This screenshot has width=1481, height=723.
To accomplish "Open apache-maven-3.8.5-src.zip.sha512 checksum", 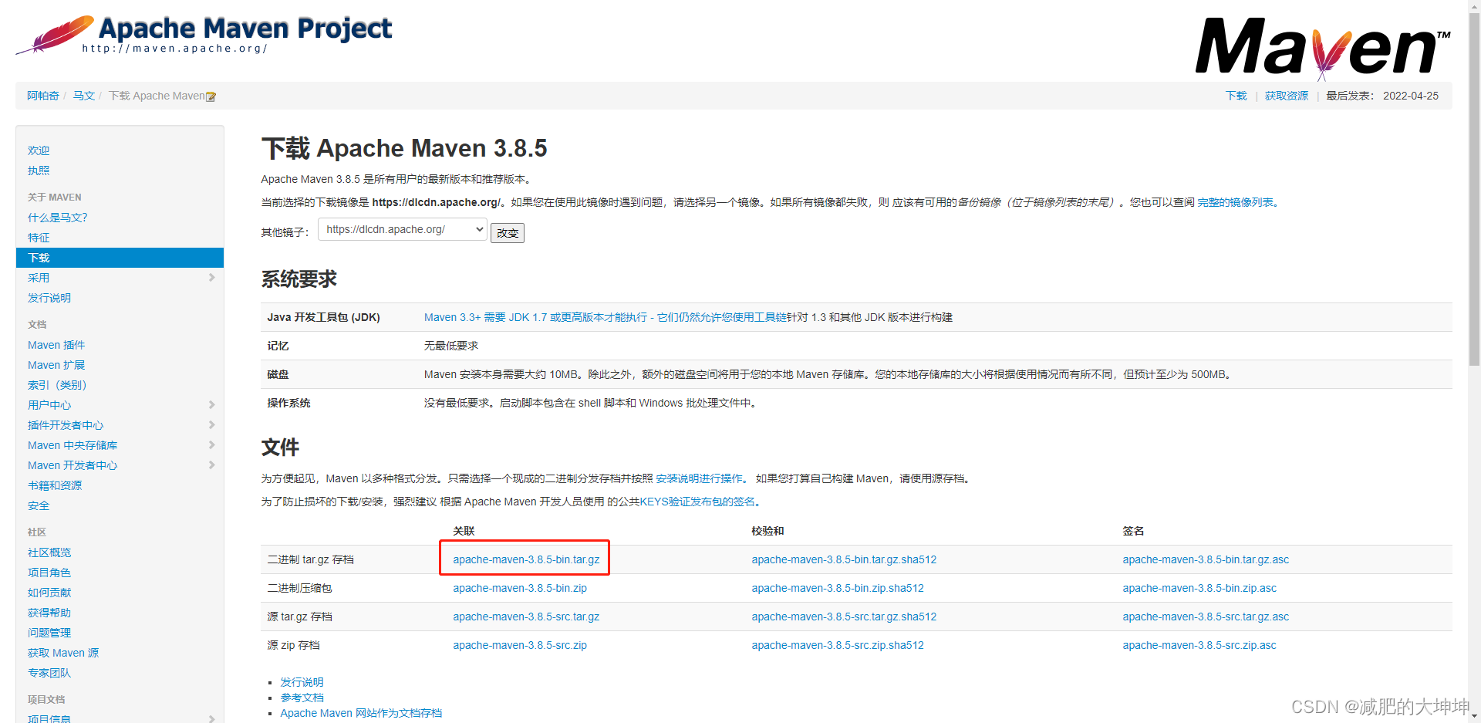I will [838, 645].
